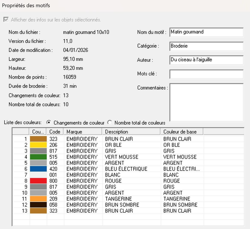
Task: Toggle 'Afficher des infos sur les objets sélectionnés' checkbox
Action: (6, 19)
